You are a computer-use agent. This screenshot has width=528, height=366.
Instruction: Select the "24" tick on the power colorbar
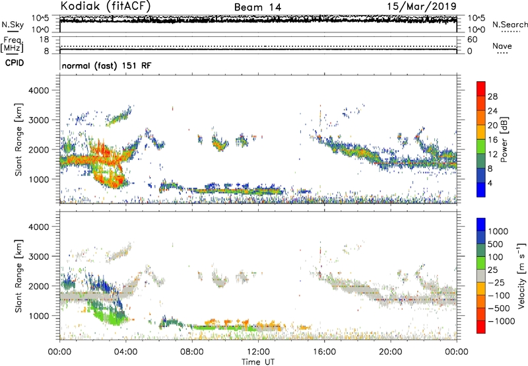coord(492,111)
